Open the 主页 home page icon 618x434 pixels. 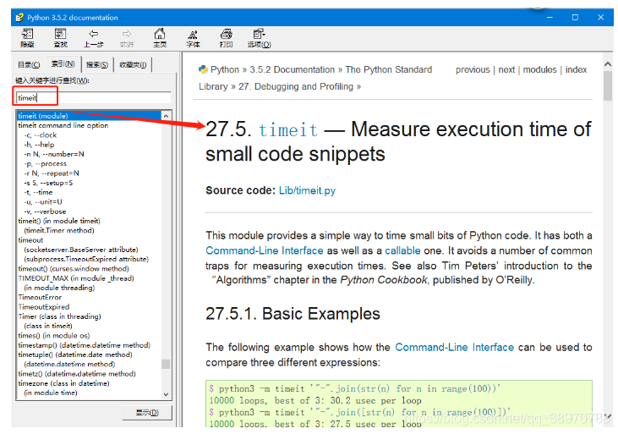pyautogui.click(x=160, y=38)
